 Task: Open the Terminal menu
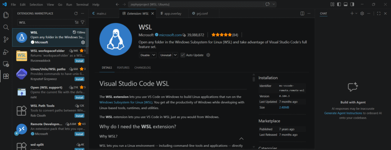coord(82,5)
